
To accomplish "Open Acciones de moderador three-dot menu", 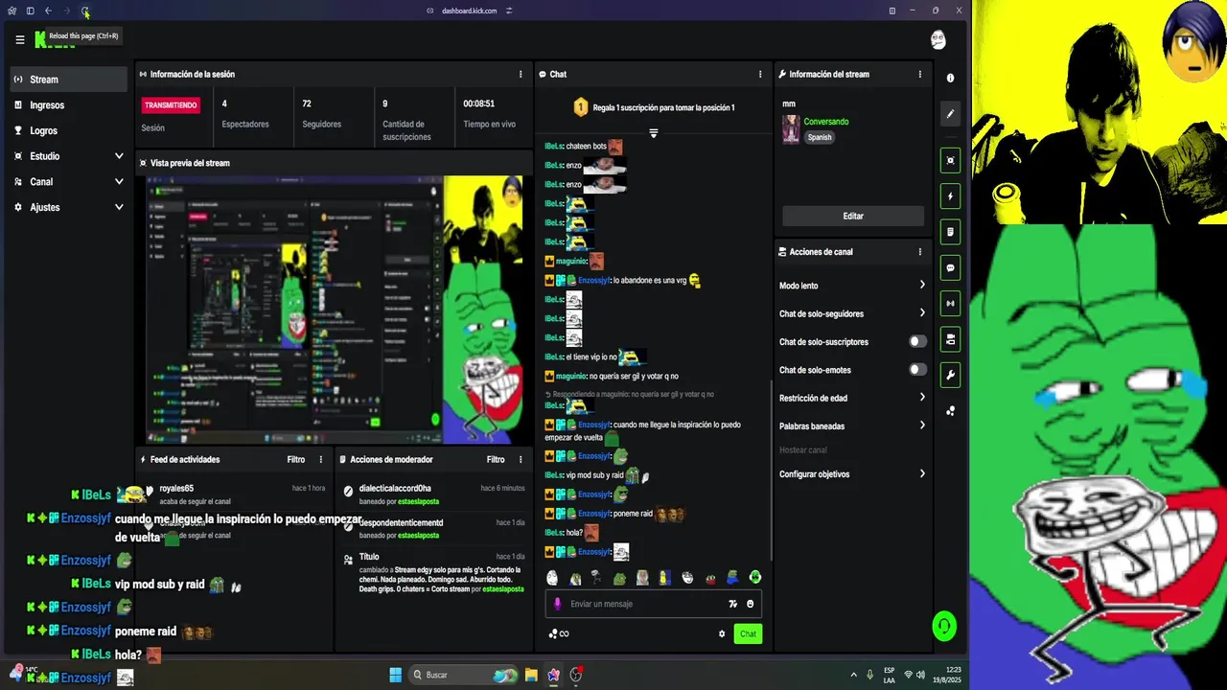I will coord(521,459).
